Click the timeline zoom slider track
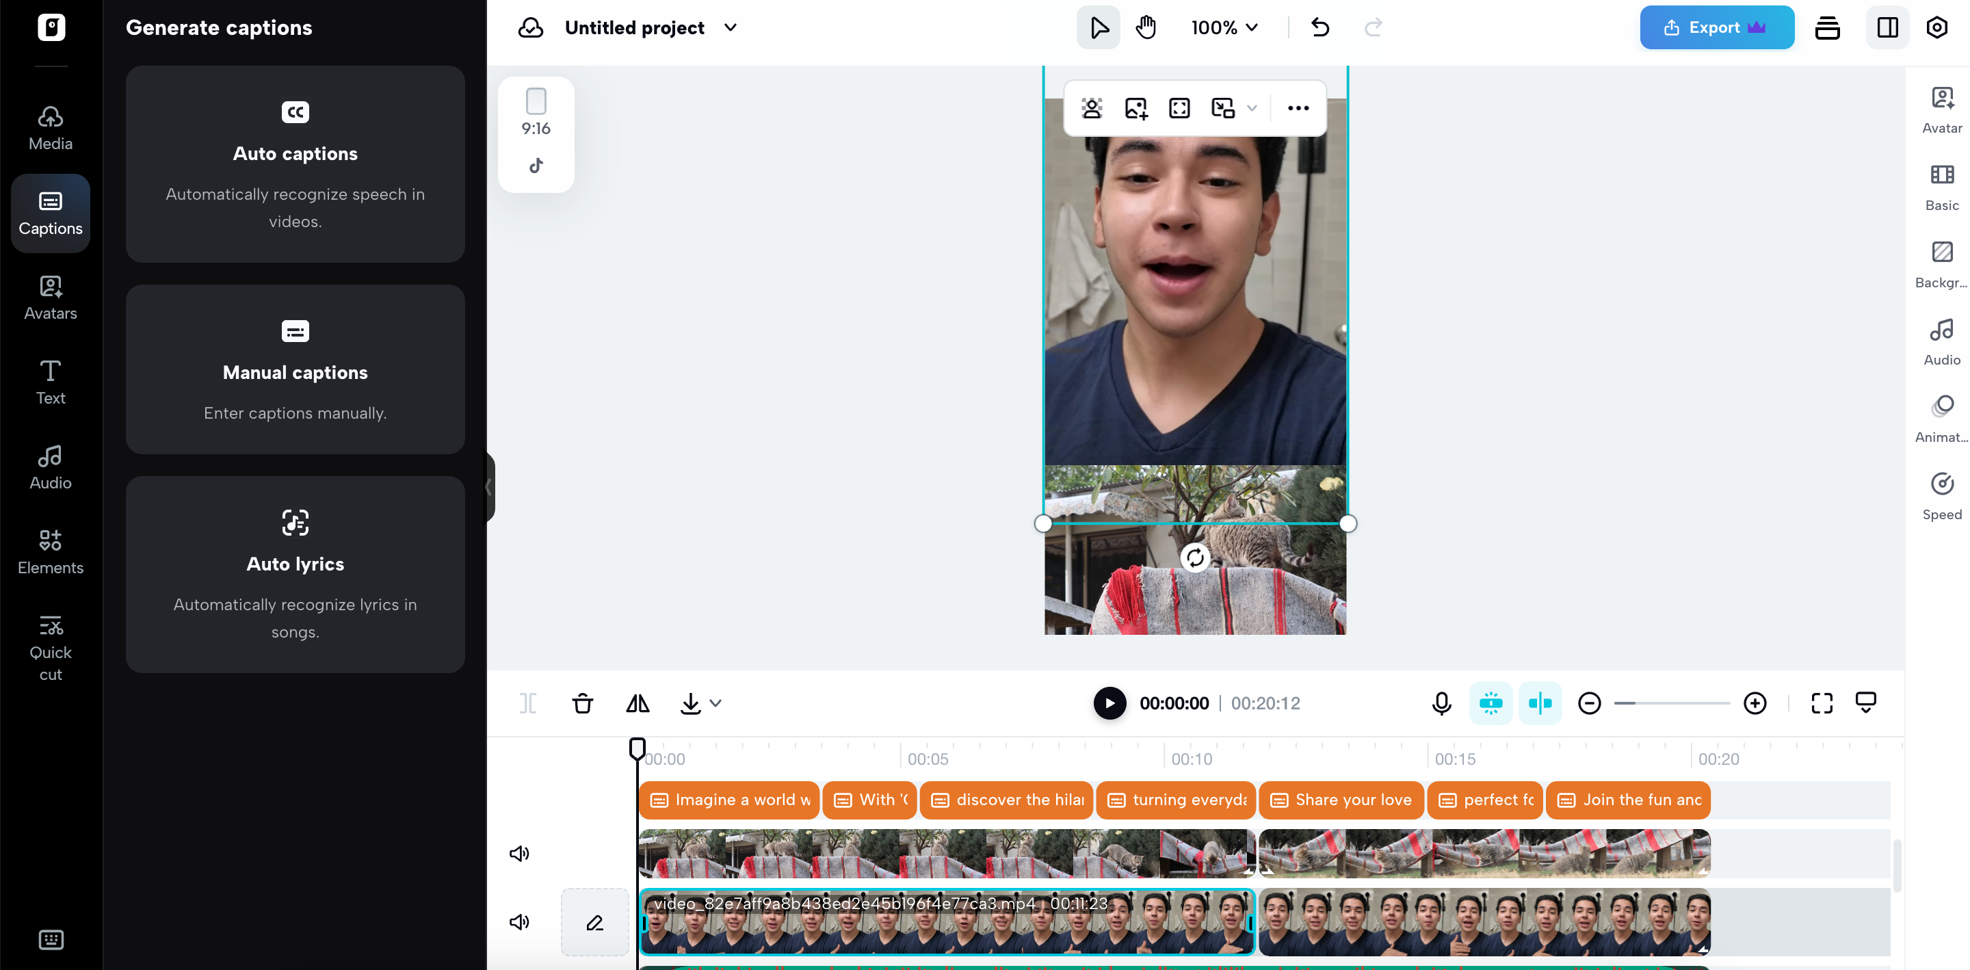Screen dimensions: 1970x970 click(1672, 703)
